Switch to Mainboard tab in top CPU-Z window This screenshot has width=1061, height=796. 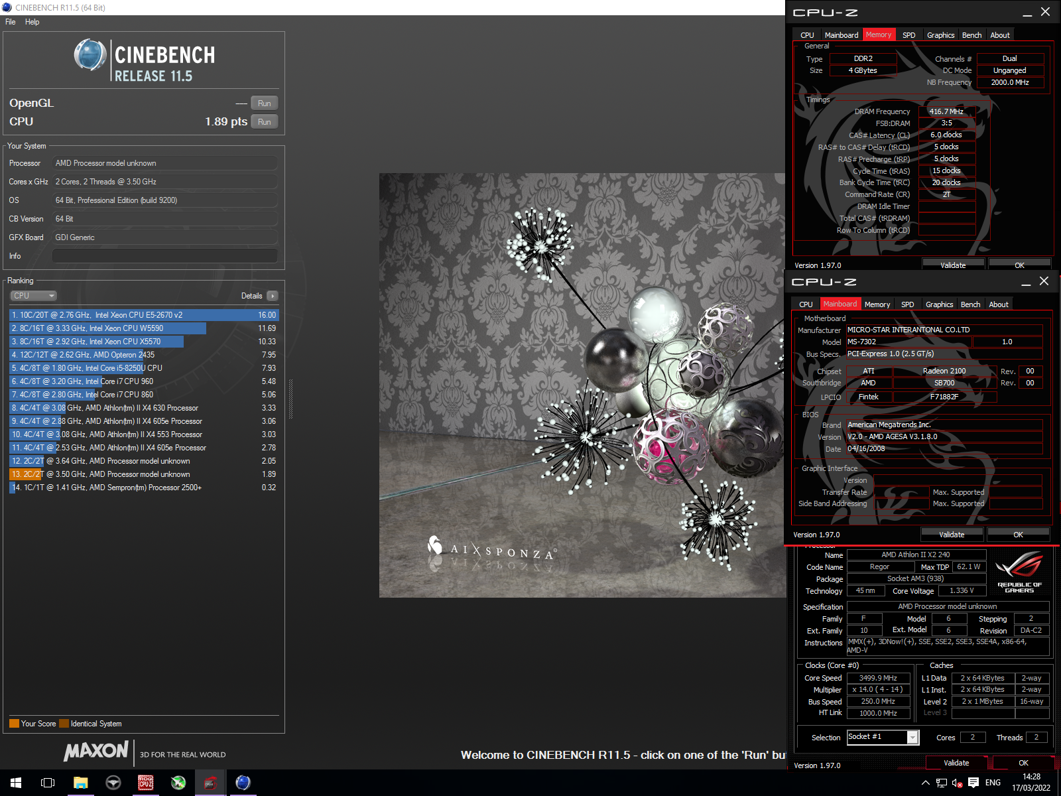click(x=842, y=35)
